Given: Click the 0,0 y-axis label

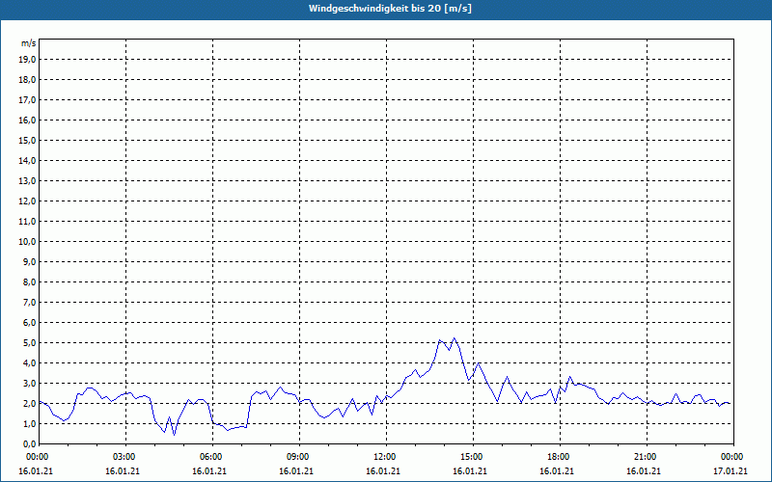Looking at the screenshot, I should coord(29,443).
